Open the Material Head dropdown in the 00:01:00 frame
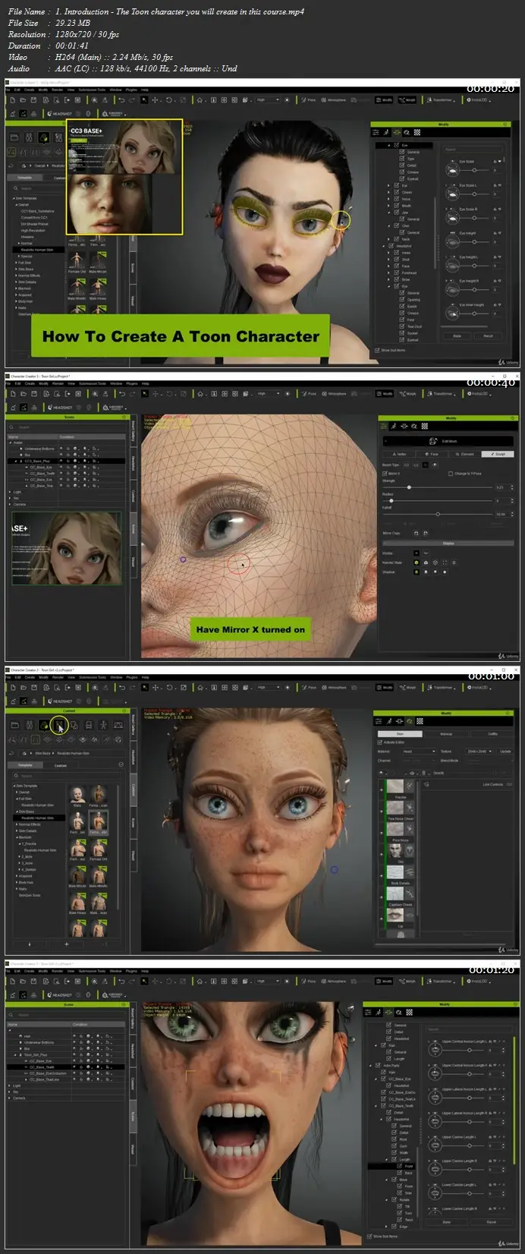 point(420,751)
